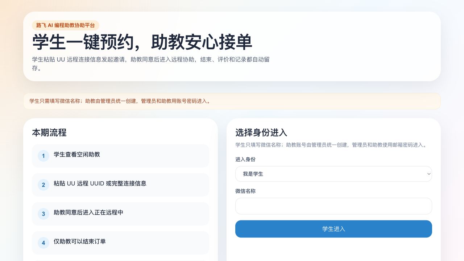Open the 进入身份 dropdown showing 我是学生

click(x=333, y=174)
